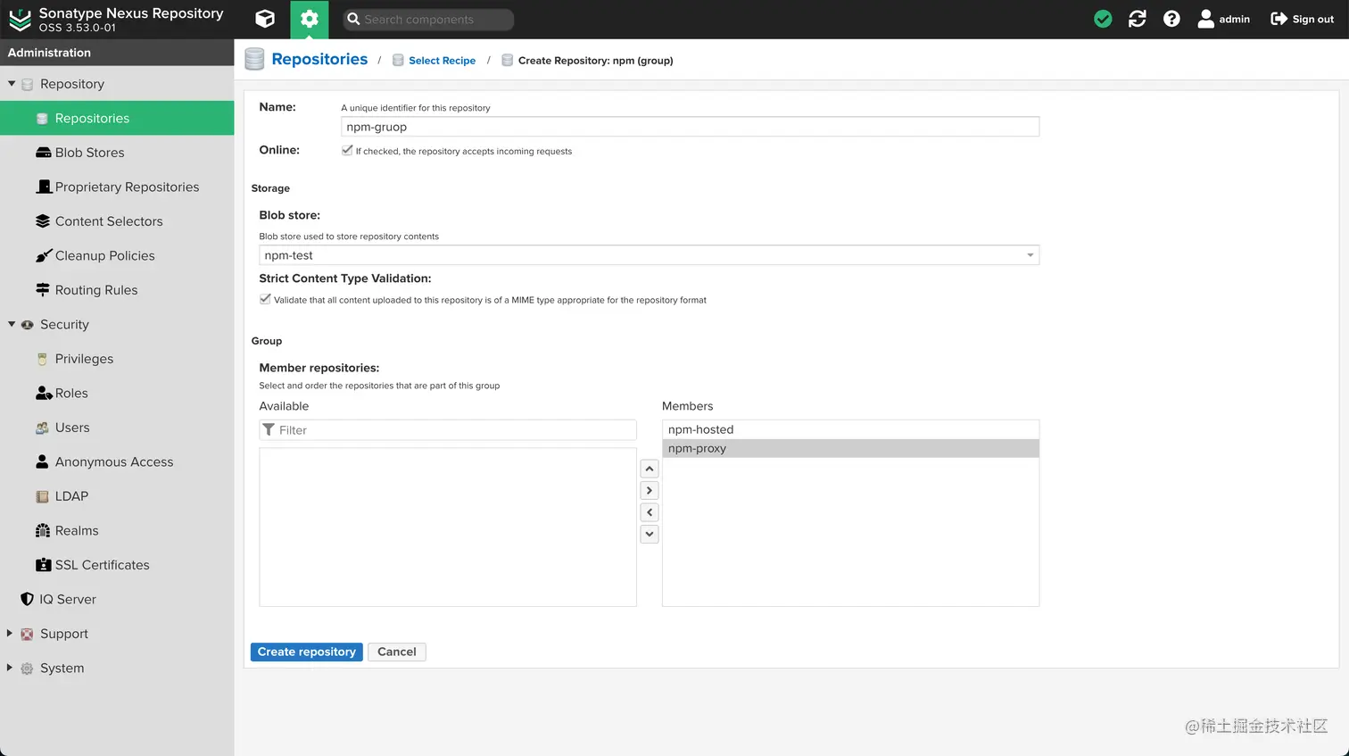Follow the Select Recipe breadcrumb link
The height and width of the screenshot is (756, 1349).
442,61
